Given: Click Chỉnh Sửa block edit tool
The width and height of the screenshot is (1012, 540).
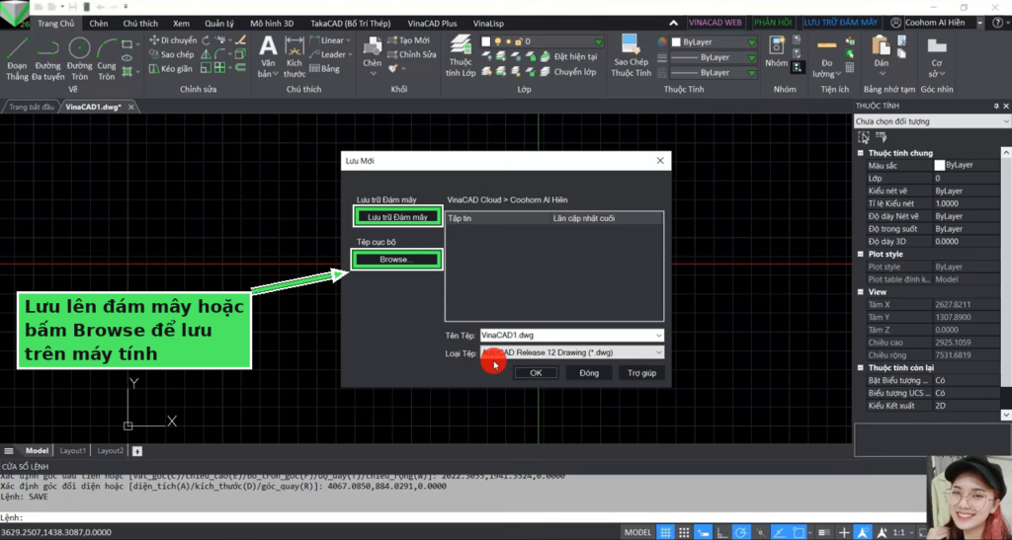Looking at the screenshot, I should 412,54.
